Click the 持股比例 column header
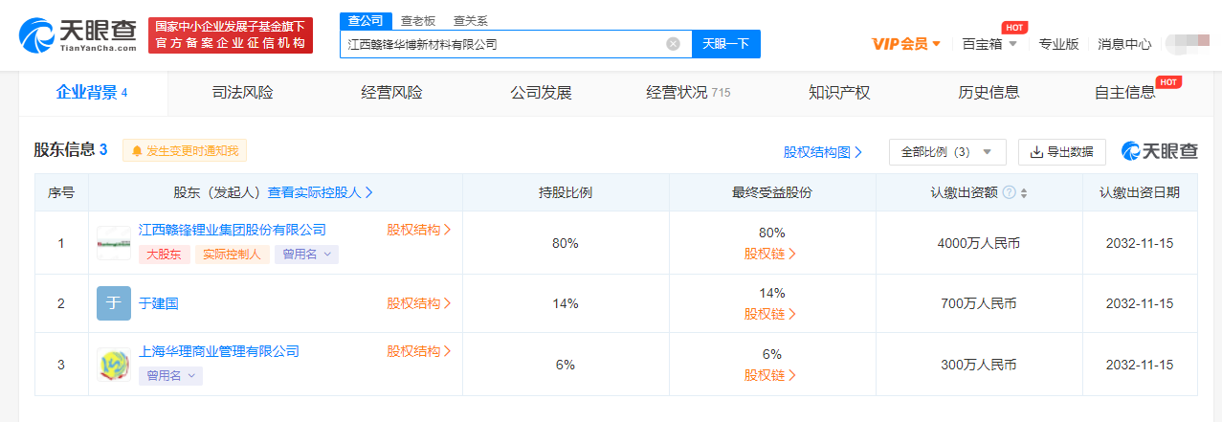 click(566, 192)
